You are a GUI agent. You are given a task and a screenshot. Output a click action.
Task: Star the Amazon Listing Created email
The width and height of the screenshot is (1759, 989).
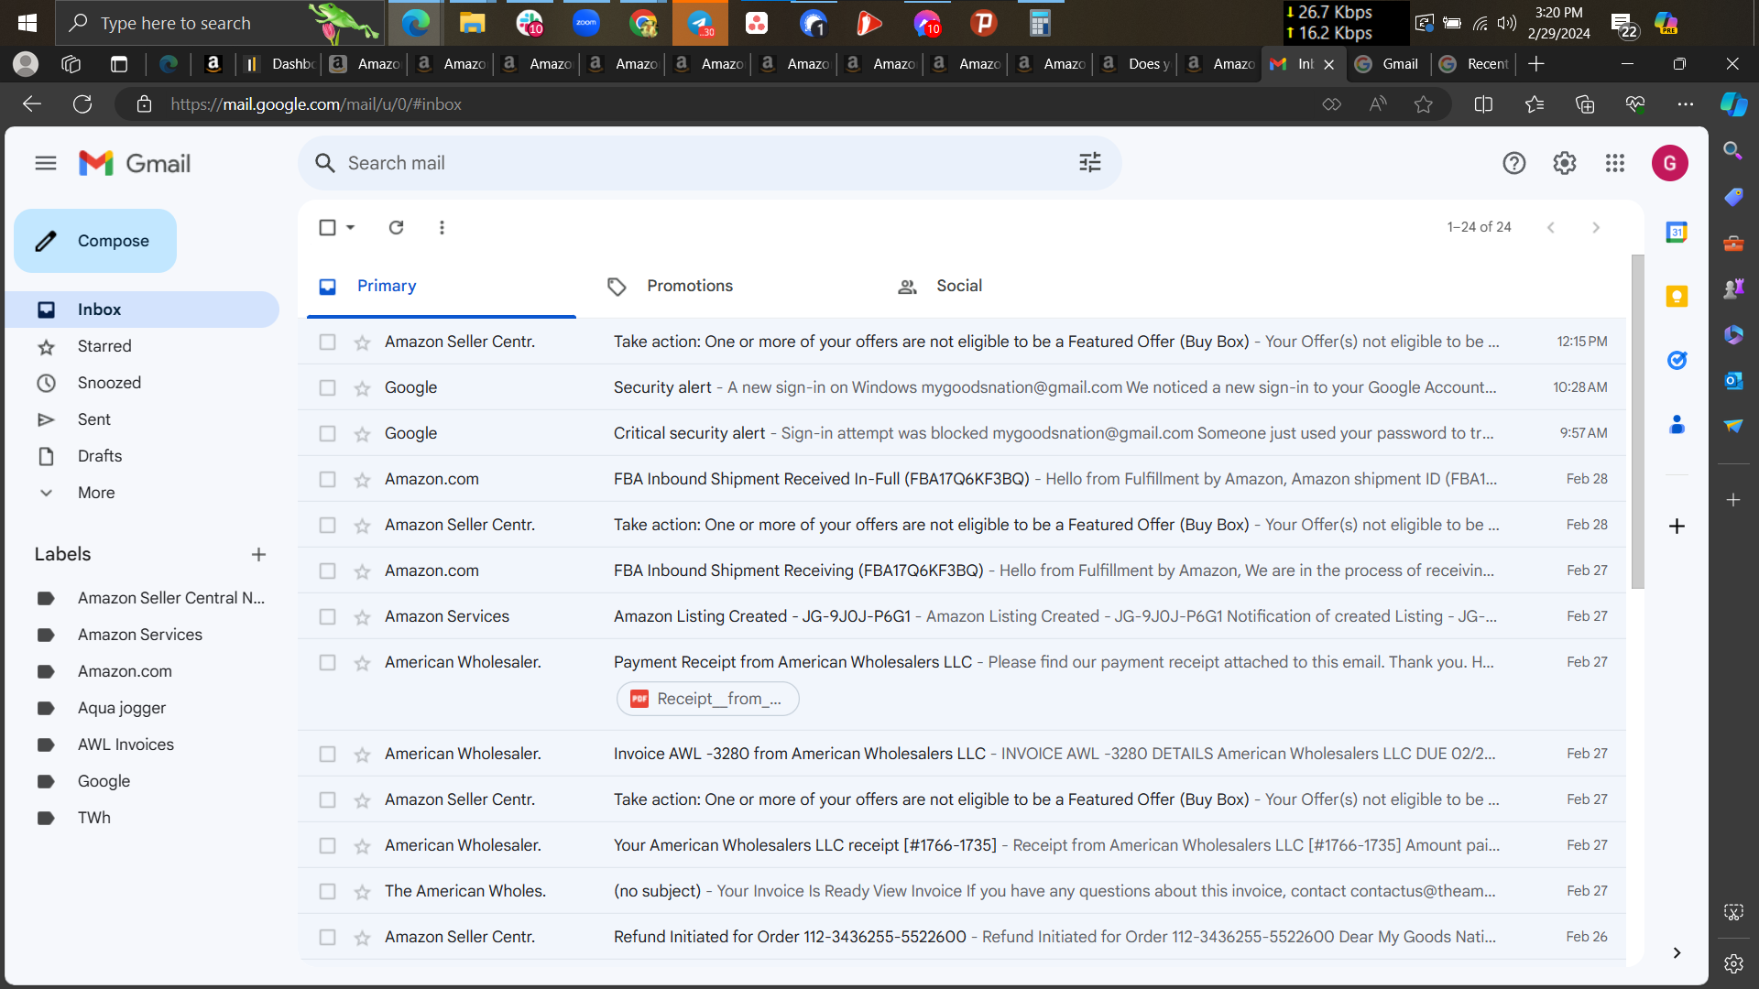(362, 617)
